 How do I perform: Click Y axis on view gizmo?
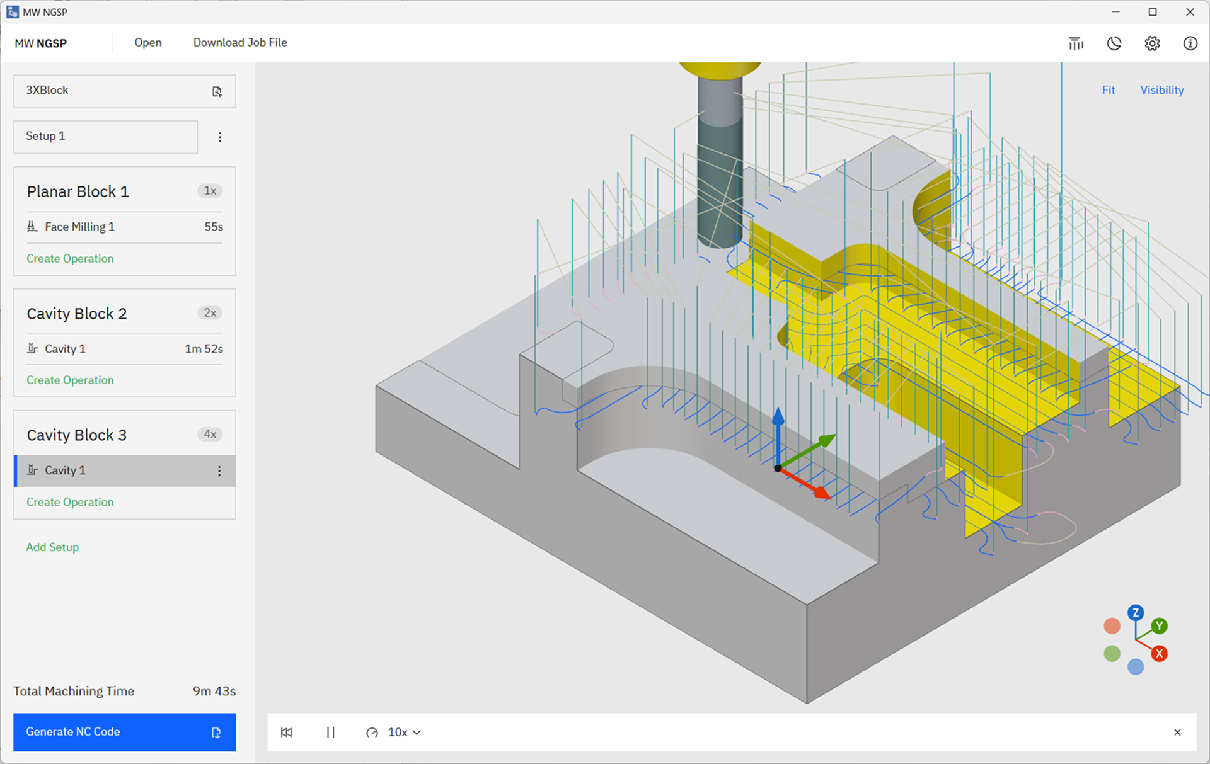1159,626
